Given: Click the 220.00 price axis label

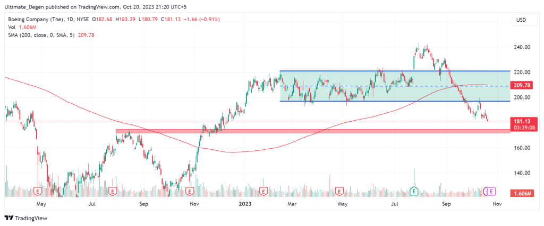Looking at the screenshot, I should pos(523,72).
